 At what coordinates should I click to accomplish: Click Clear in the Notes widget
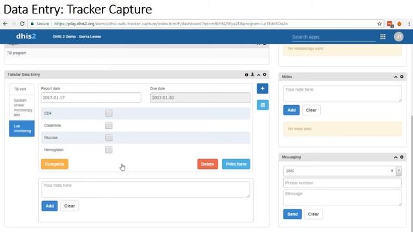coord(311,110)
